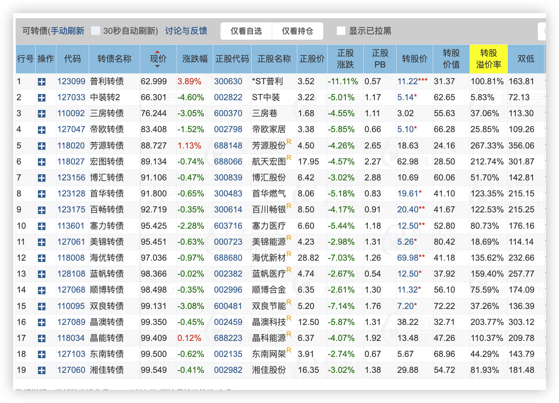The image size is (559, 403).
Task: Click R margin mark next to 航天宏图
Action: coord(289,158)
